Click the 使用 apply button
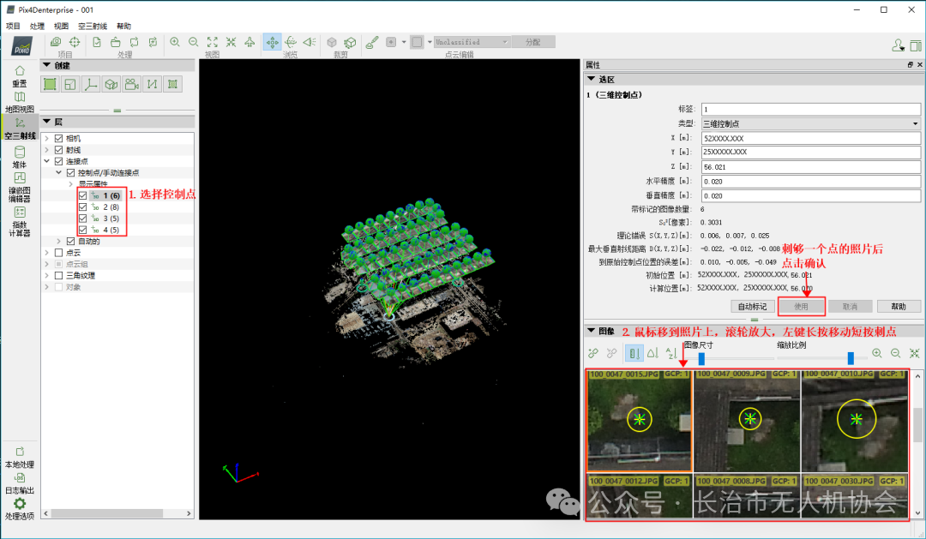 [x=802, y=307]
